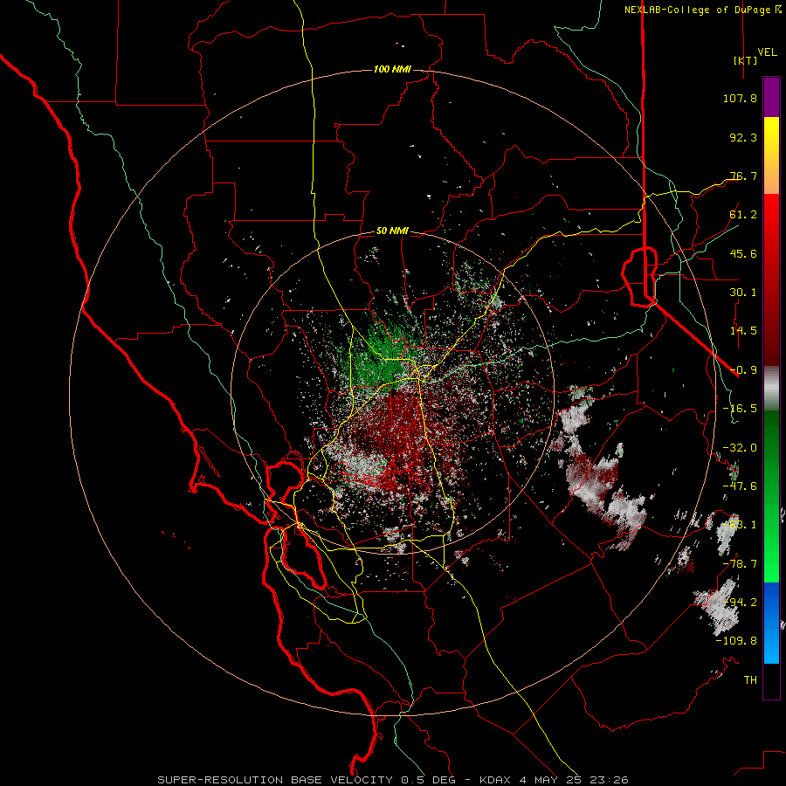Click the VEL legend title
The image size is (786, 786).
pyautogui.click(x=767, y=52)
